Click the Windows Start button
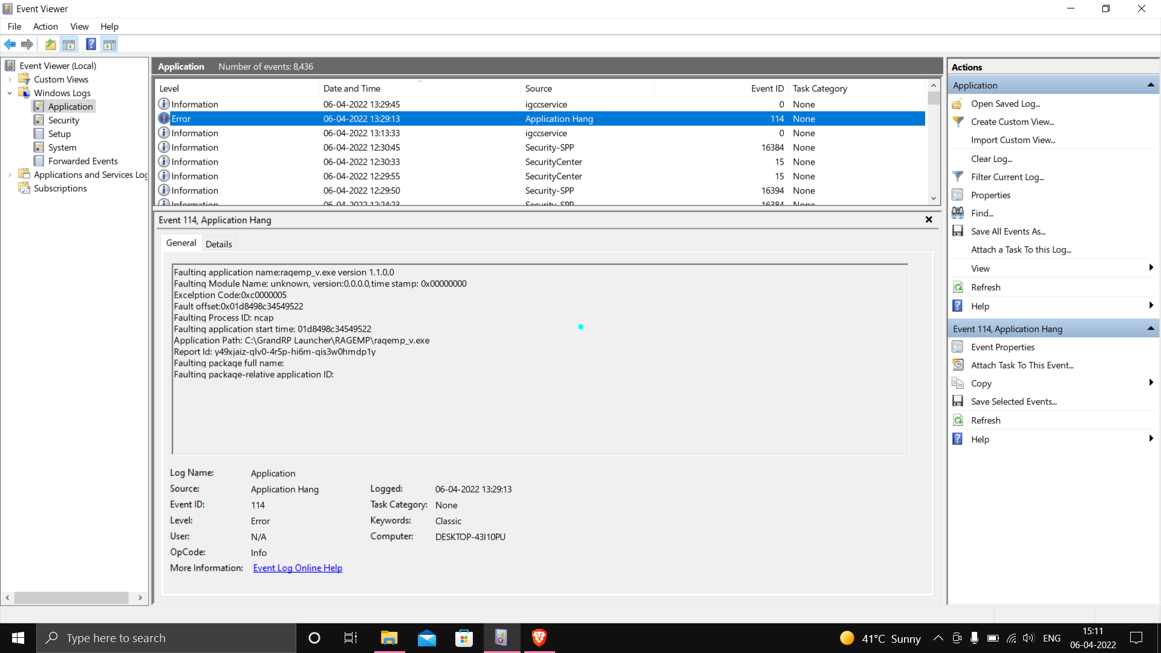Image resolution: width=1161 pixels, height=653 pixels. click(x=18, y=638)
